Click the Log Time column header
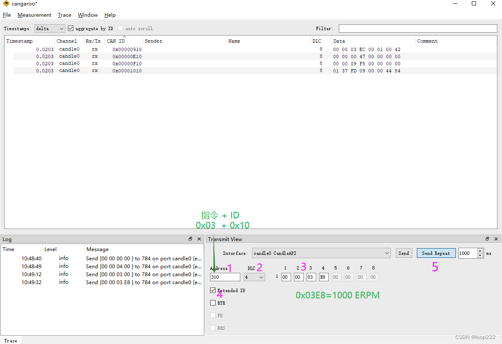This screenshot has width=502, height=344. pyautogui.click(x=22, y=249)
